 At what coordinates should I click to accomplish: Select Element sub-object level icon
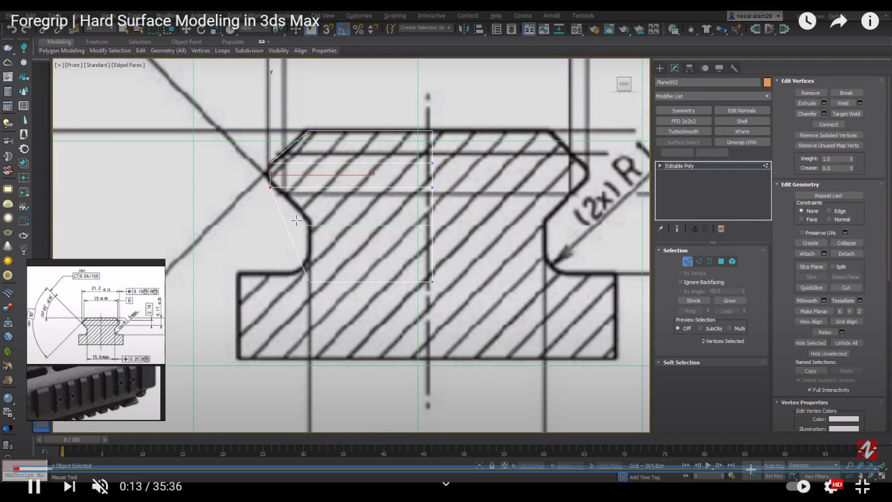(x=732, y=261)
